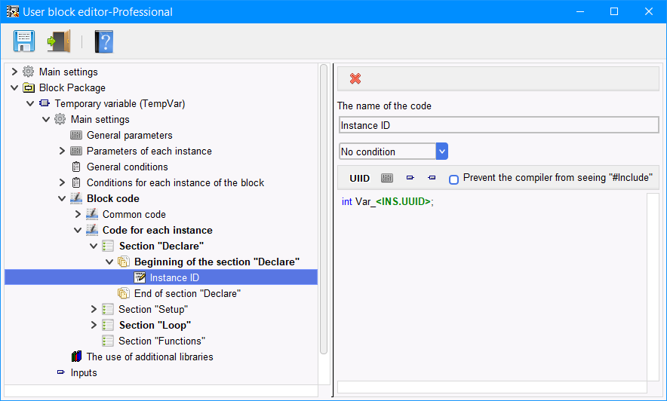Click the exit door icon in toolbar
The height and width of the screenshot is (401, 667).
coord(59,41)
